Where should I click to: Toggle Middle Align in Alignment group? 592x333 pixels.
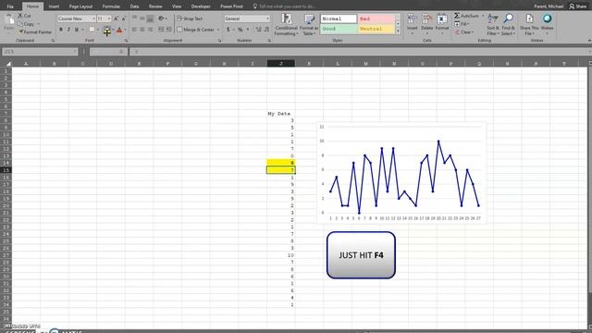coord(142,18)
